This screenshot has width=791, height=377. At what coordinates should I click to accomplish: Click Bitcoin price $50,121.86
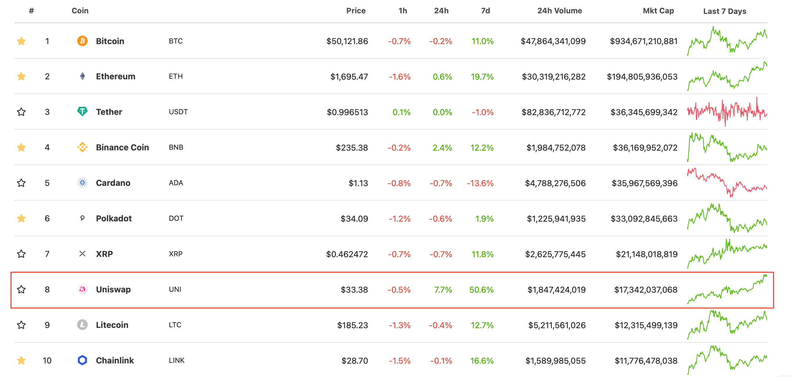tap(347, 41)
